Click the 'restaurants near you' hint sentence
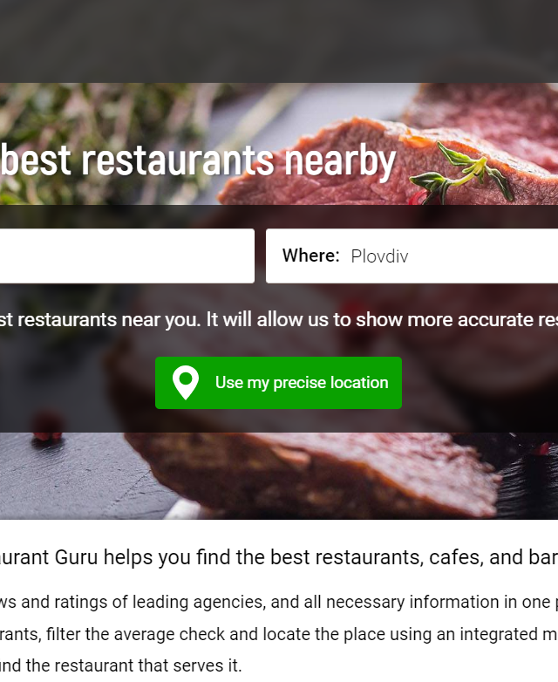This screenshot has height=682, width=558. point(279,320)
